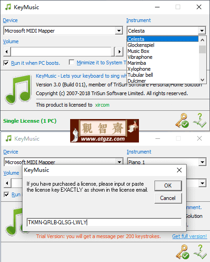Choose Xylophone from the instrument list
This screenshot has height=262, width=210.
(x=163, y=69)
